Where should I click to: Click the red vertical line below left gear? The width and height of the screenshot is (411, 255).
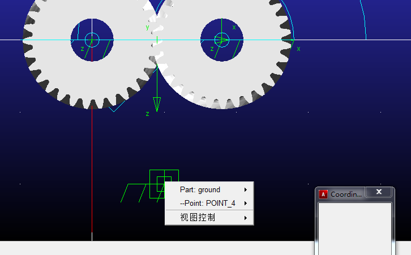[x=92, y=170]
